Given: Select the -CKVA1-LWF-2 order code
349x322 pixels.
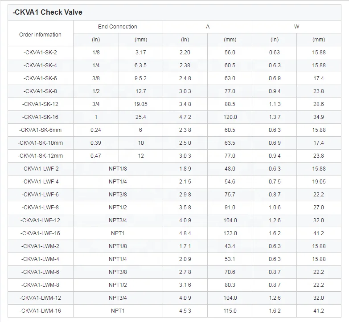Looking at the screenshot, I should pos(40,169).
